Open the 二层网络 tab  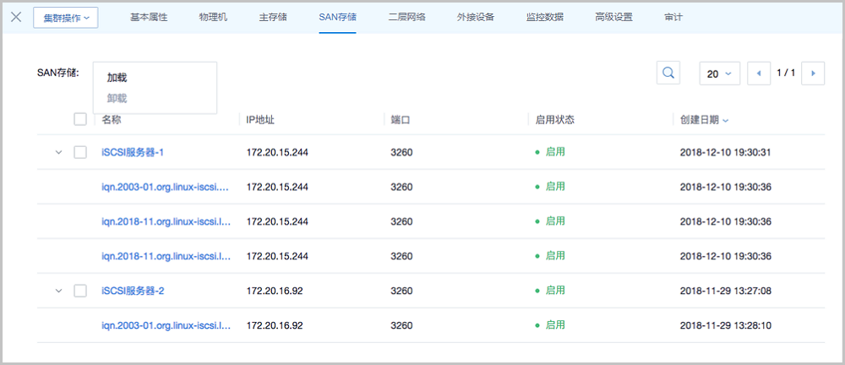click(x=406, y=17)
